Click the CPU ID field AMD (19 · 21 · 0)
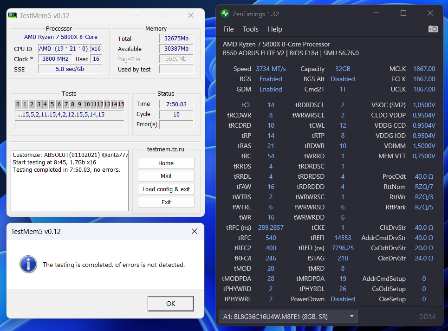The width and height of the screenshot is (448, 331). pyautogui.click(x=64, y=49)
